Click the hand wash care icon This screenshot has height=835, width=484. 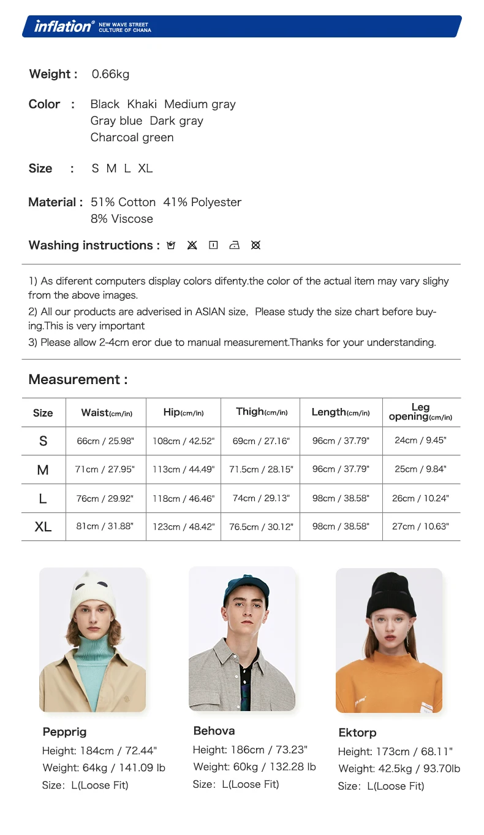coord(171,245)
